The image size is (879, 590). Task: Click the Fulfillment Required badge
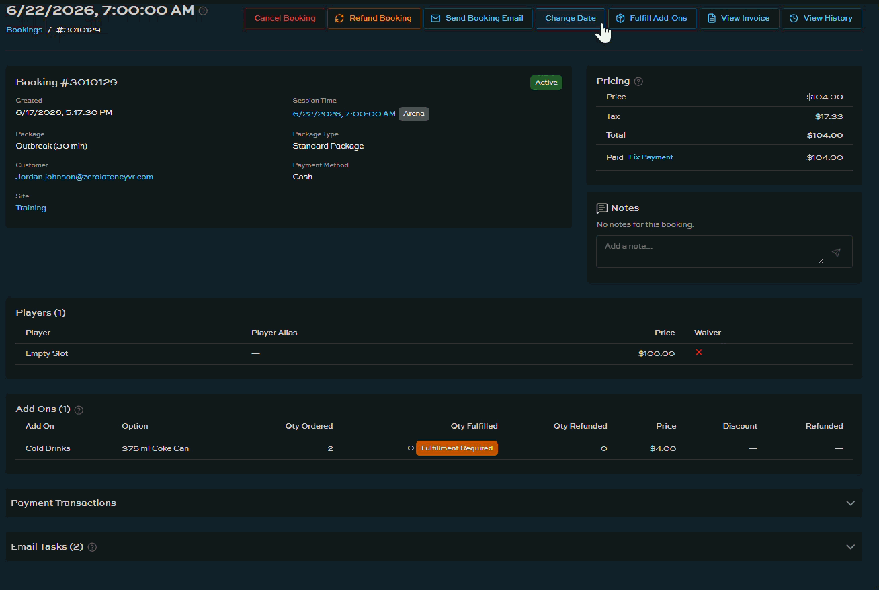click(457, 448)
